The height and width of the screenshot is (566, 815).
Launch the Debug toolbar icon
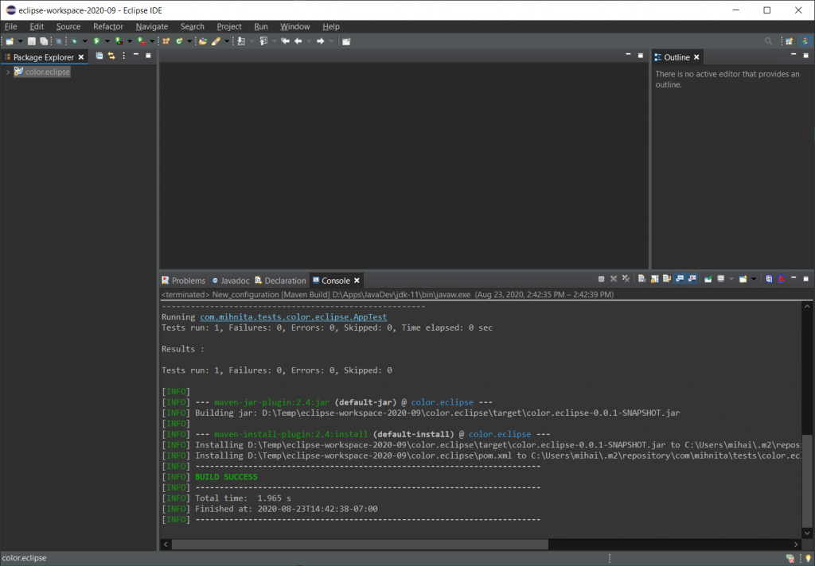pyautogui.click(x=75, y=41)
